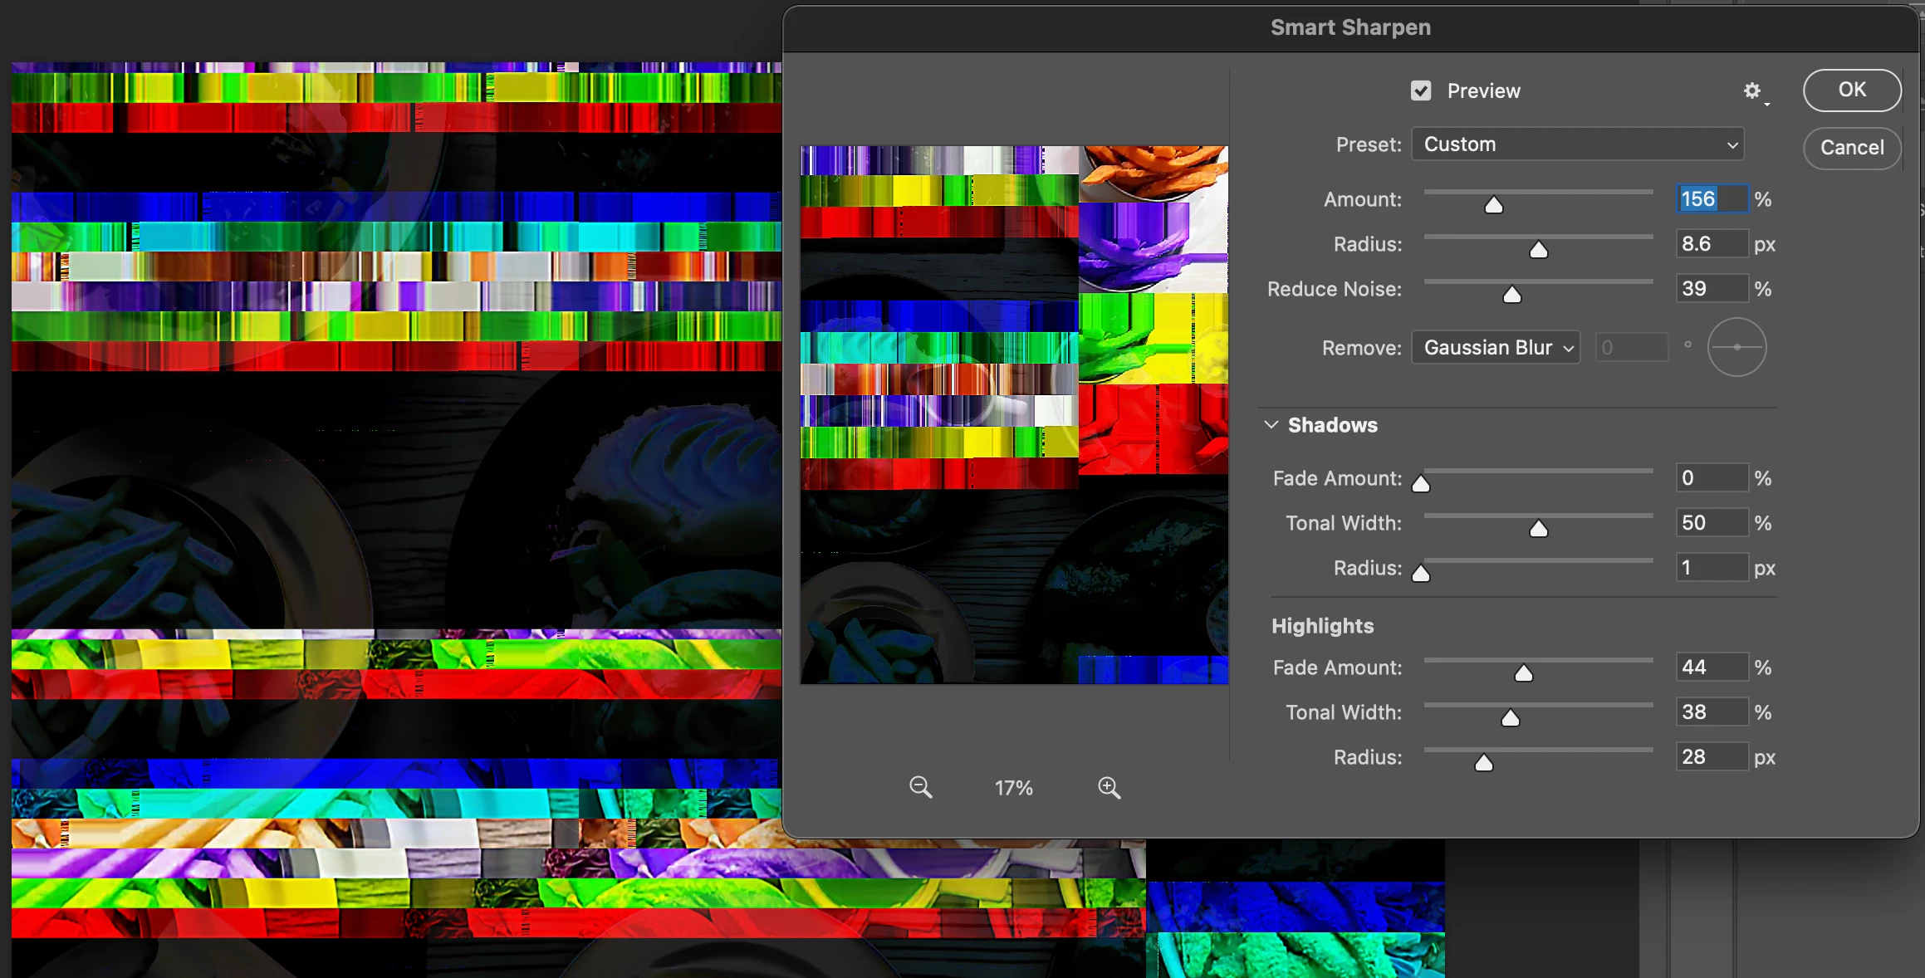The height and width of the screenshot is (978, 1925).
Task: Open the Remove Gaussian Blur dropdown
Action: click(x=1496, y=348)
